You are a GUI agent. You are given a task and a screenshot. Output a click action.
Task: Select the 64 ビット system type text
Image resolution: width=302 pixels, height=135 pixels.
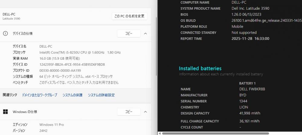pyautogui.click(x=76, y=77)
